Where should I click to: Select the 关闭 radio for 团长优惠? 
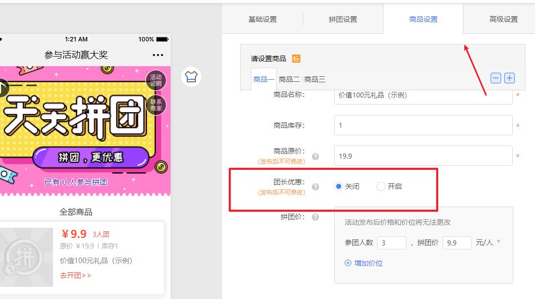point(339,186)
